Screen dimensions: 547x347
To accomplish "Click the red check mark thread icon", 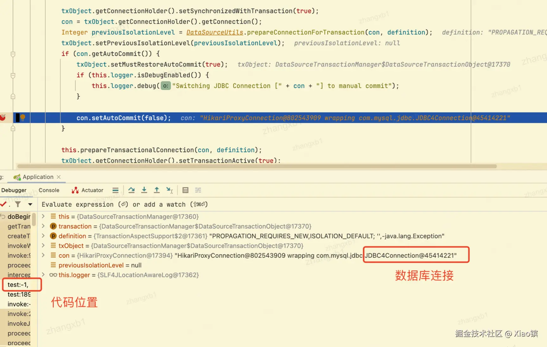I will (x=3, y=204).
